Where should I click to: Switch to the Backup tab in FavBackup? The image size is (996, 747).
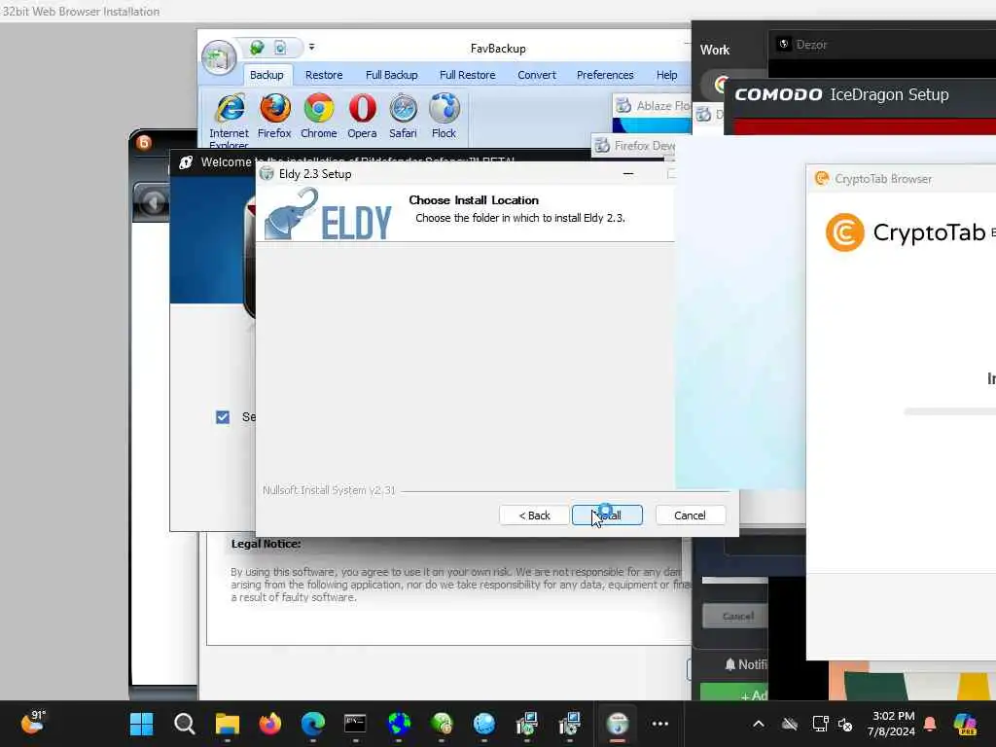pyautogui.click(x=267, y=75)
